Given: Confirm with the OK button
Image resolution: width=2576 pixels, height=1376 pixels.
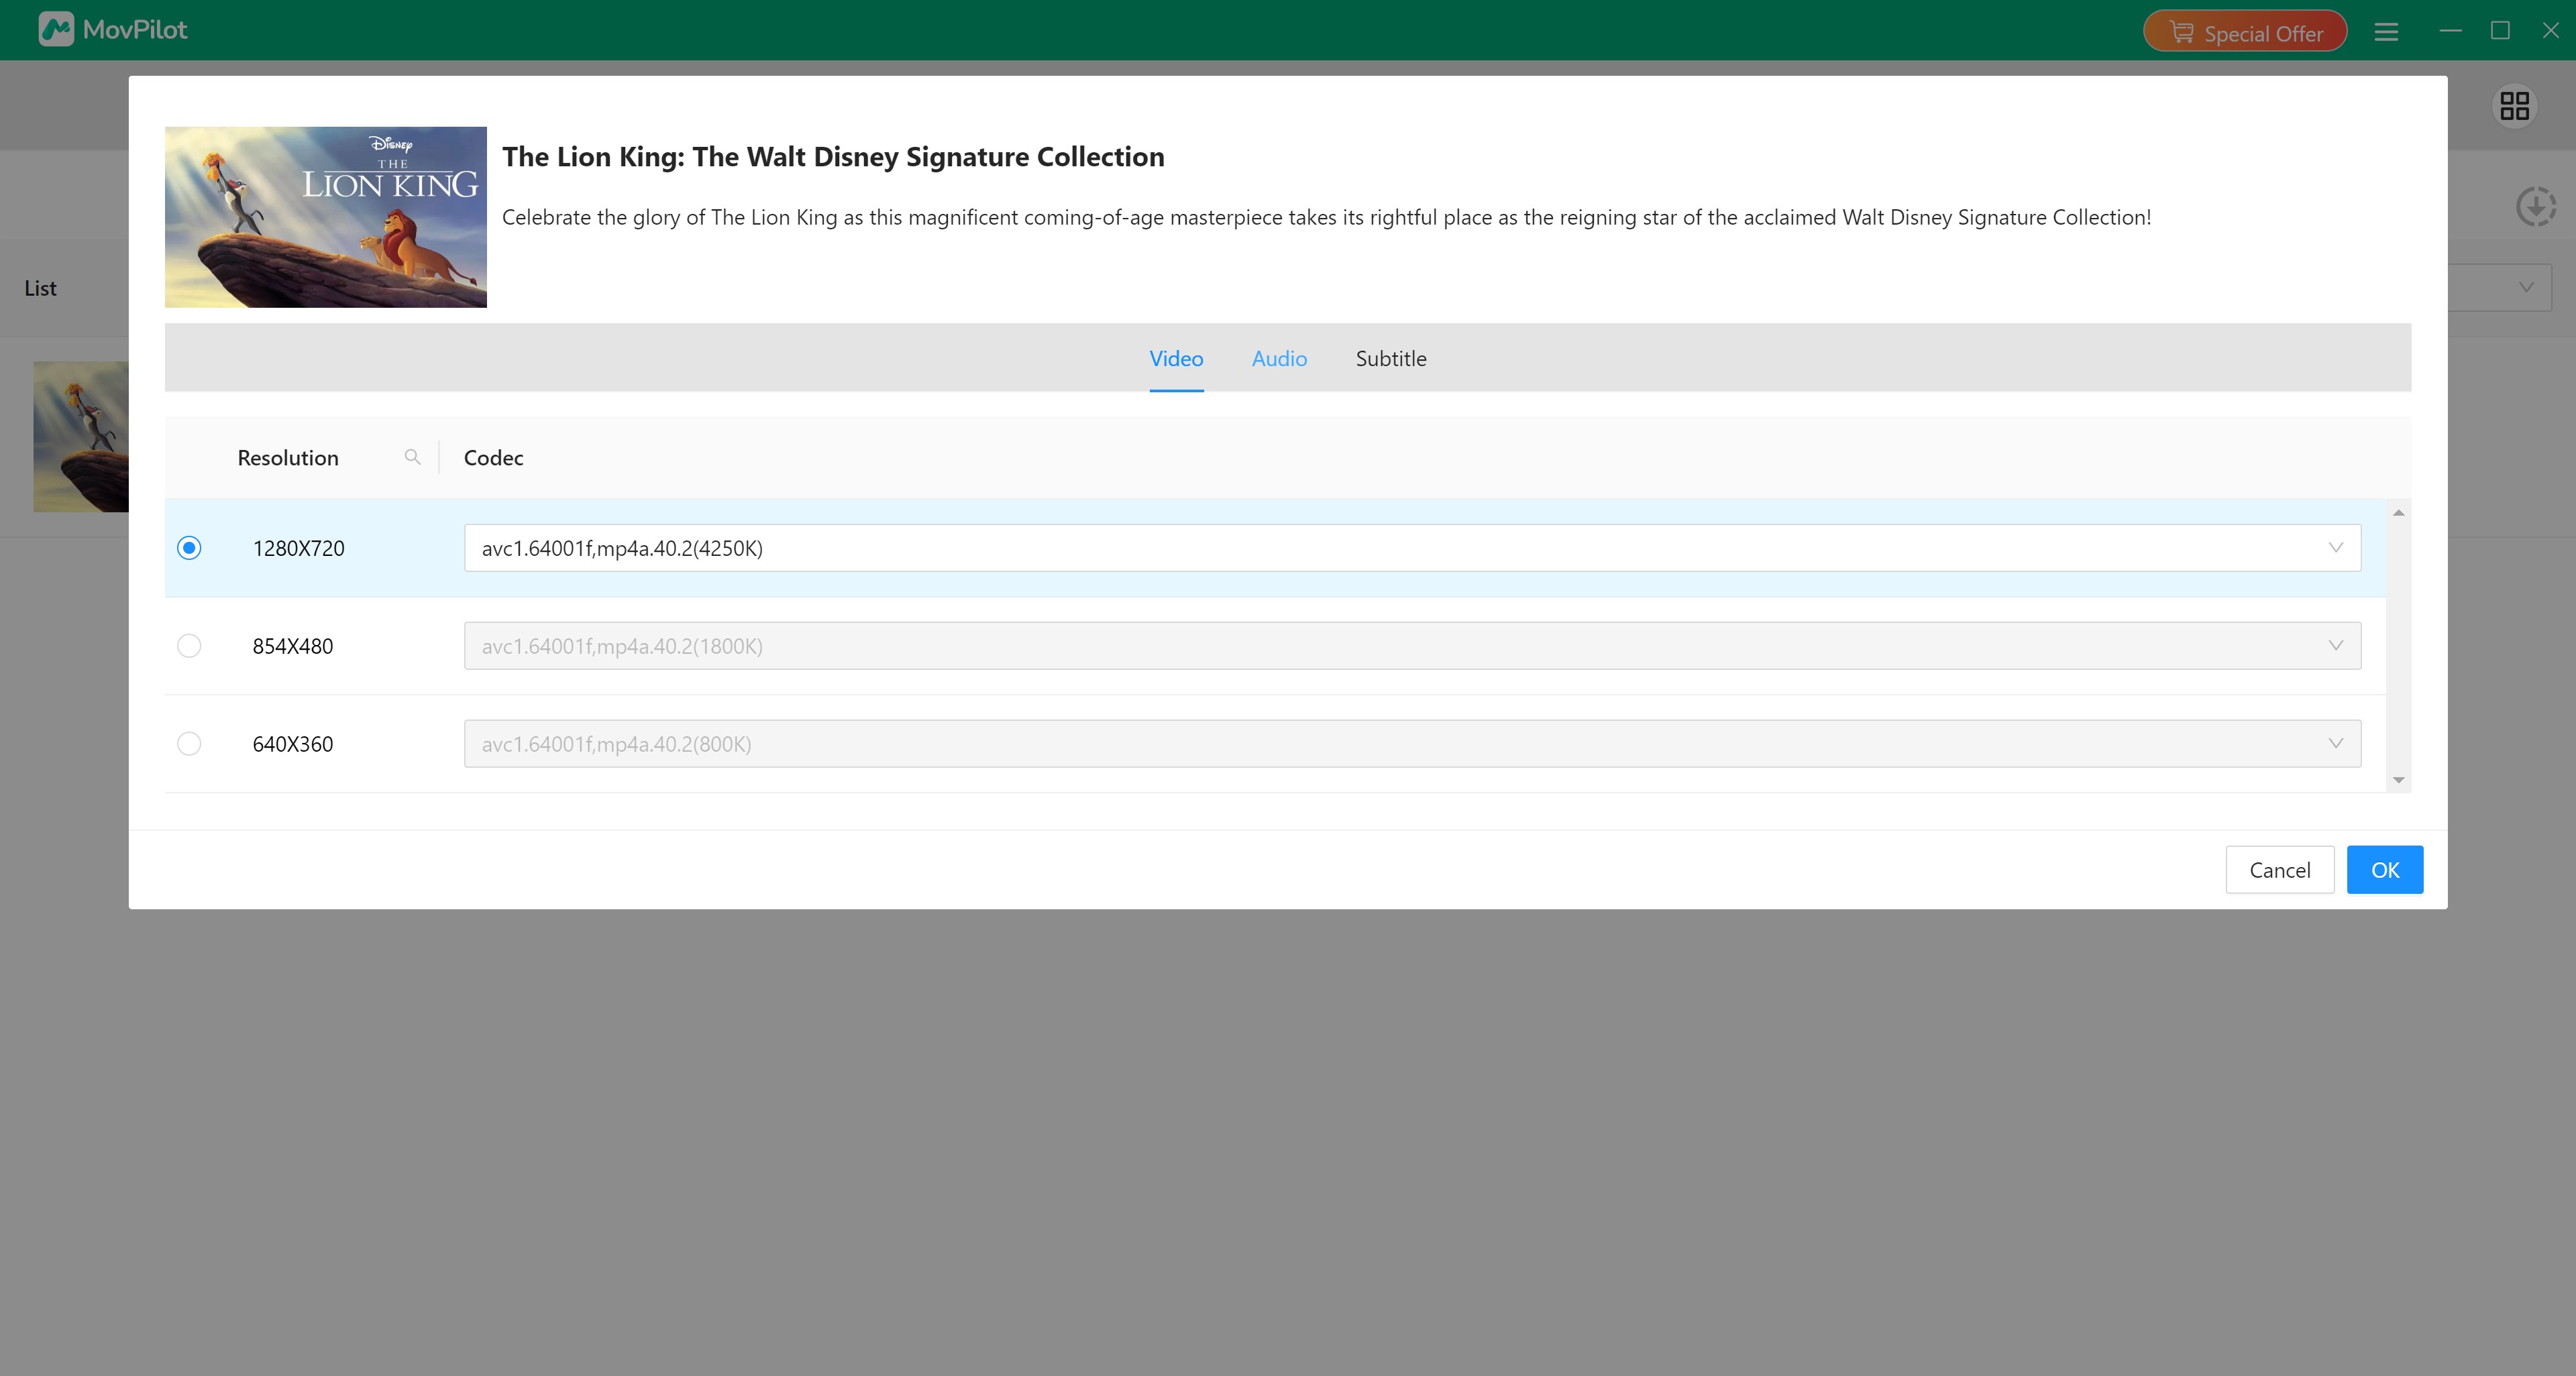Looking at the screenshot, I should [2385, 870].
